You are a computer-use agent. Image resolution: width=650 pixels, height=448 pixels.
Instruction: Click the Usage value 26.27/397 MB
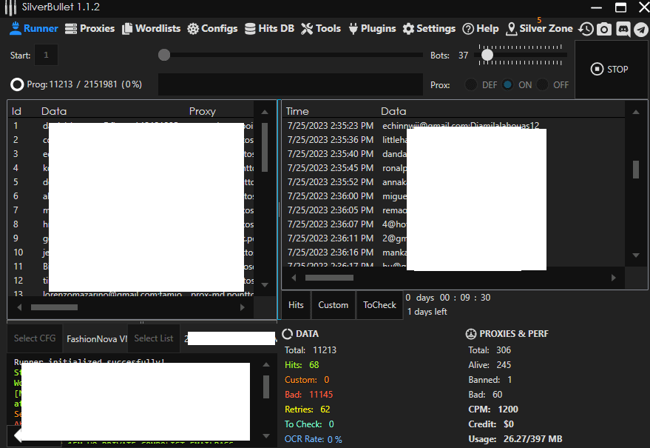532,439
